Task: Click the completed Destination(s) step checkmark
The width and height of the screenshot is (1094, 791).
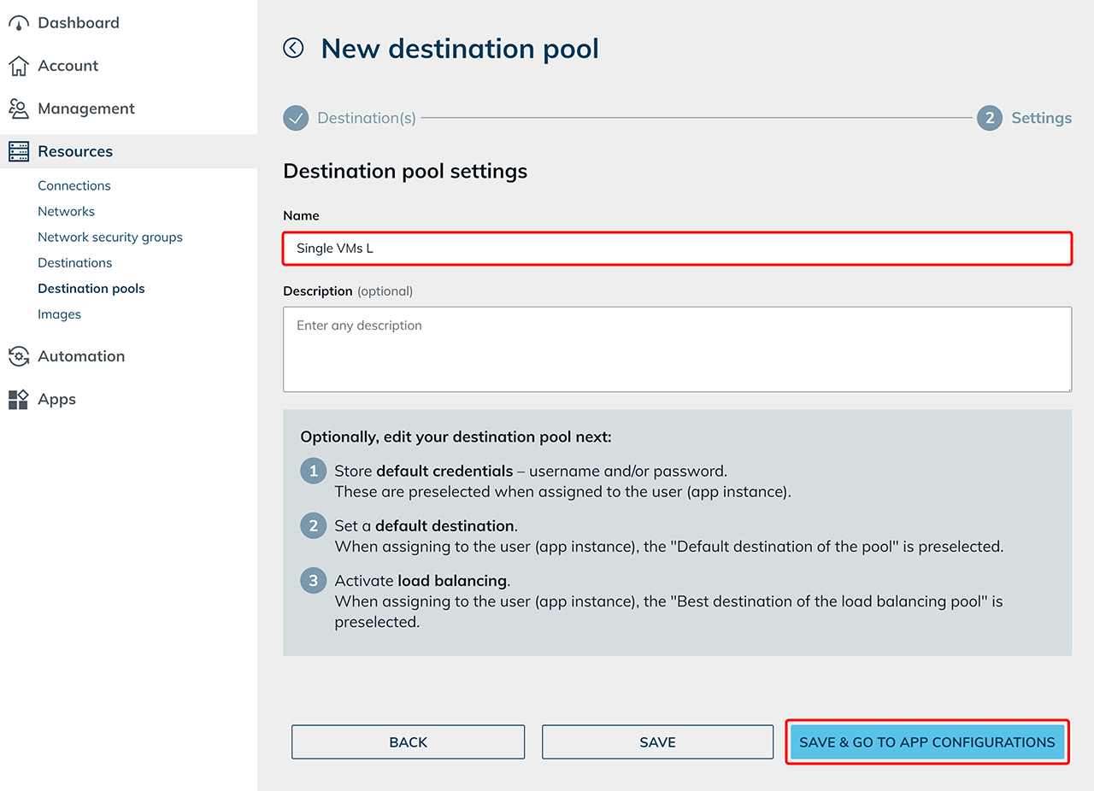Action: [296, 118]
